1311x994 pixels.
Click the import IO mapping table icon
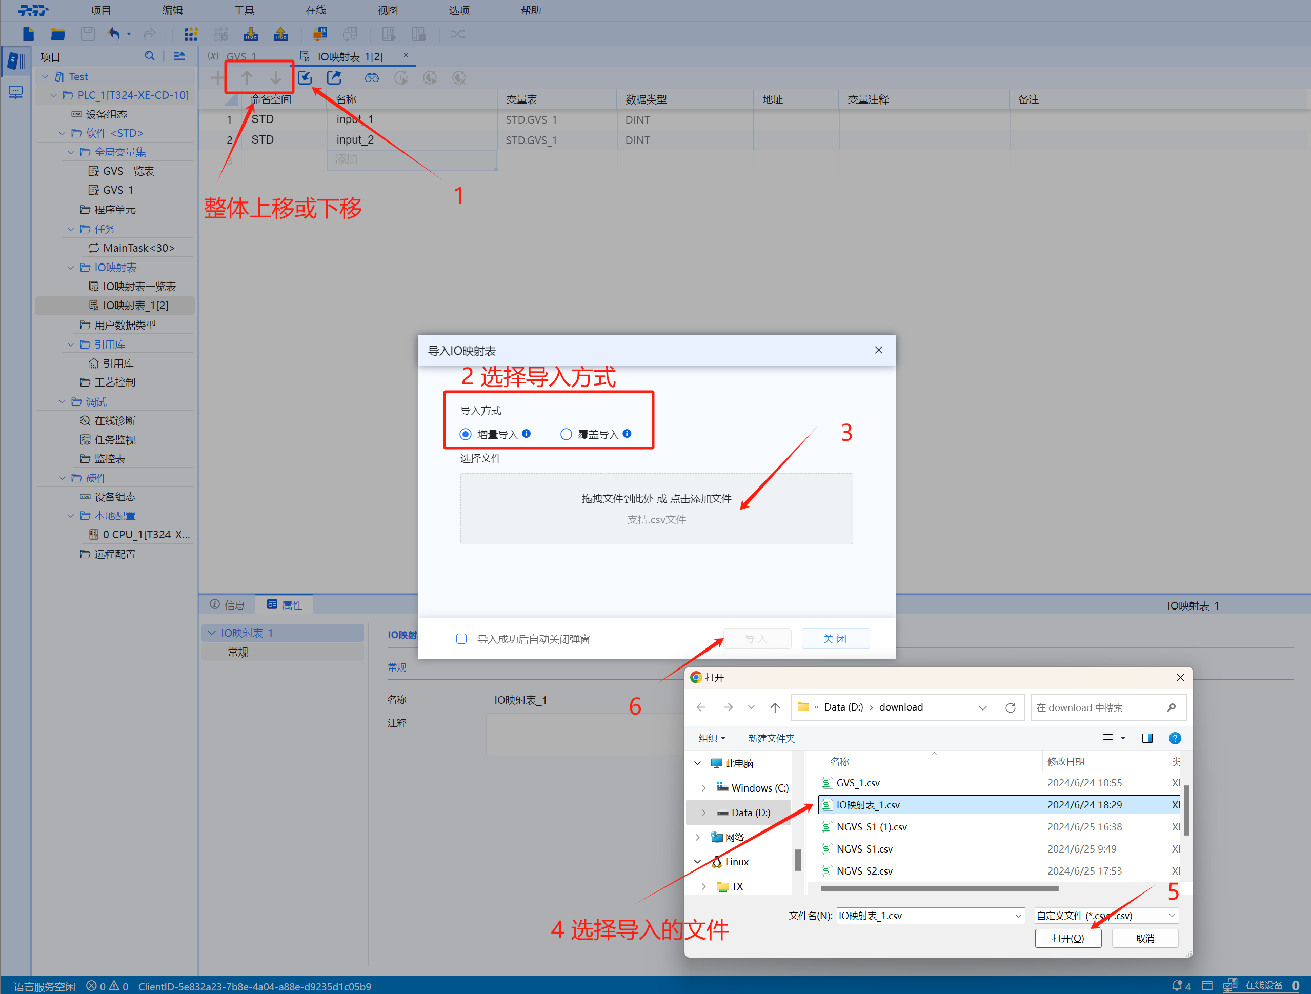tap(305, 77)
